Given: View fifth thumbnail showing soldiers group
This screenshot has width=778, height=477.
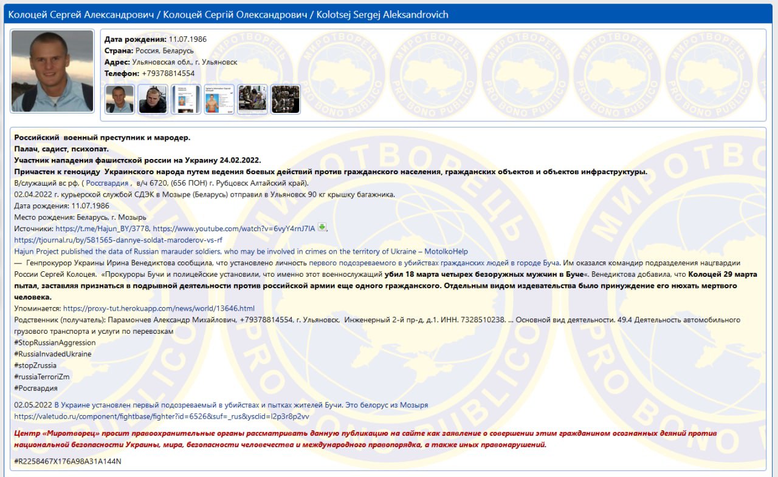Looking at the screenshot, I should coord(252,99).
